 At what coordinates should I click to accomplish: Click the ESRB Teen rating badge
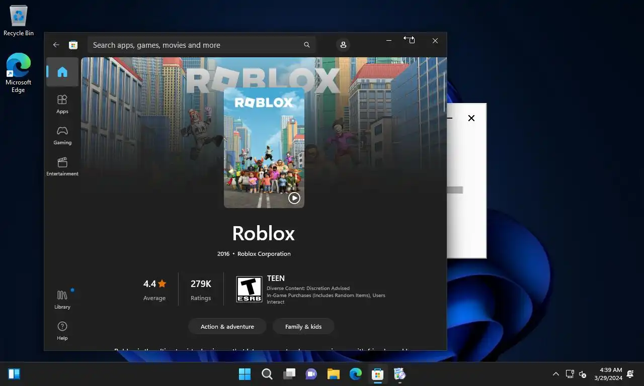coord(250,289)
